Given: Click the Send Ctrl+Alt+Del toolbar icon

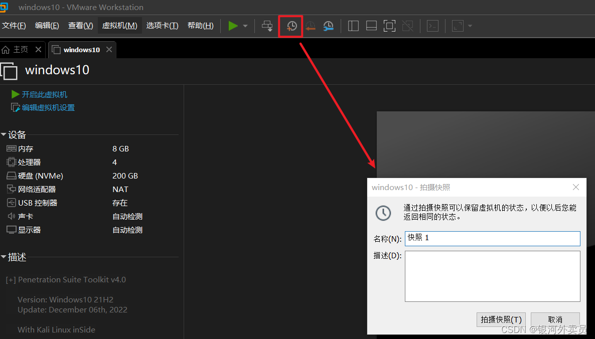Looking at the screenshot, I should pos(267,26).
